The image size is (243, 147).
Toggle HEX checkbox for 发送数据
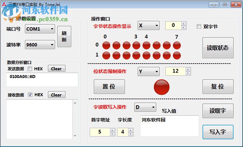pos(30,69)
